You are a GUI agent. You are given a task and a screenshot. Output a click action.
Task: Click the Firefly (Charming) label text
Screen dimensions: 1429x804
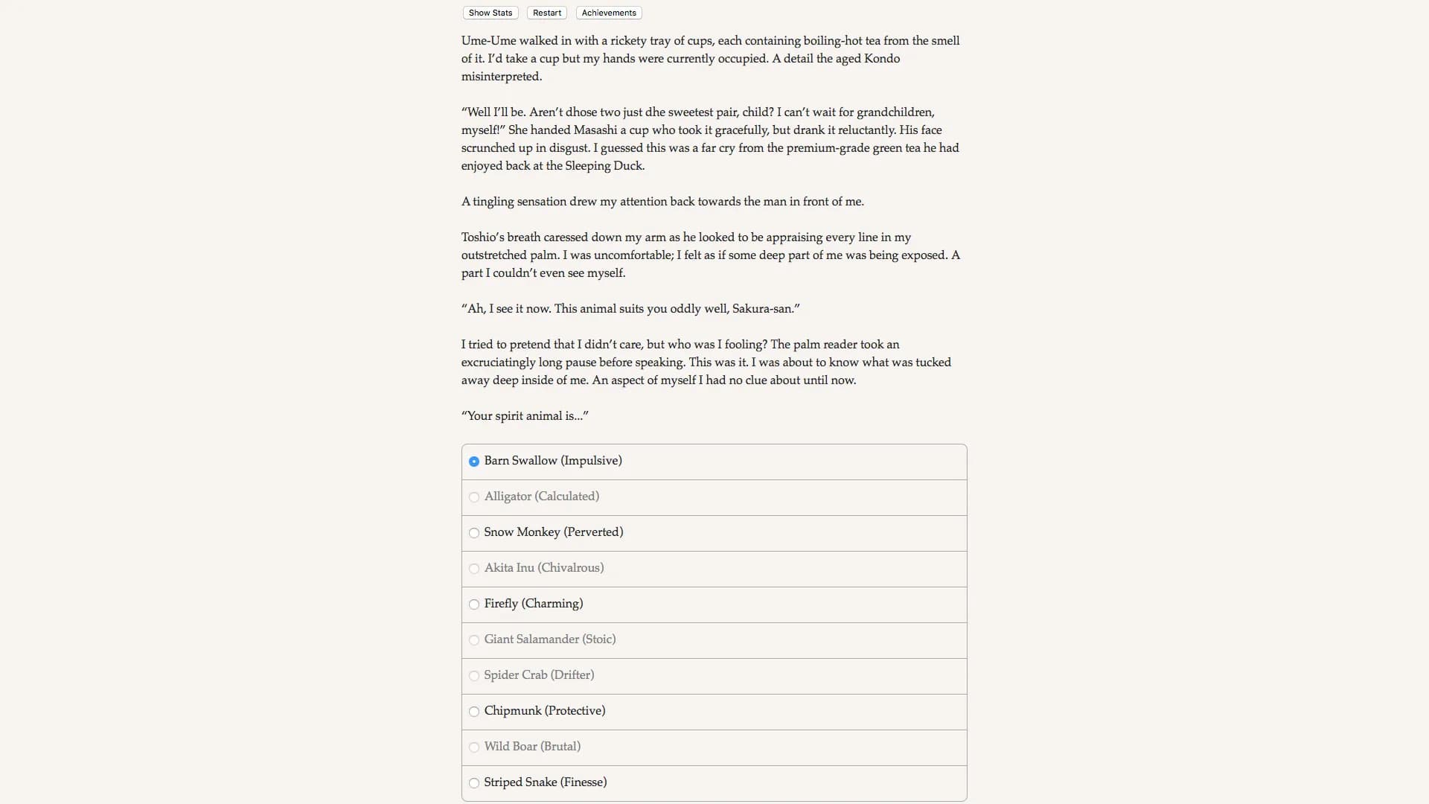[x=534, y=604]
